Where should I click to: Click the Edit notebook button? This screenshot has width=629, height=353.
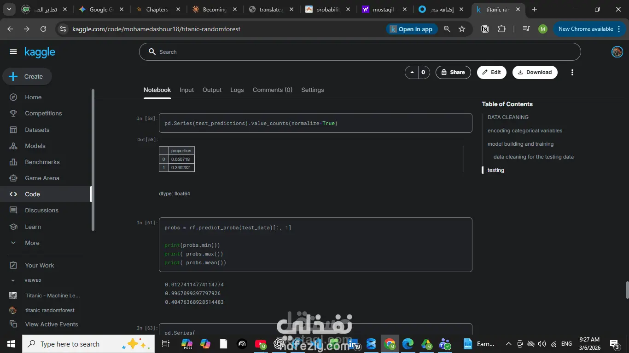coord(492,72)
